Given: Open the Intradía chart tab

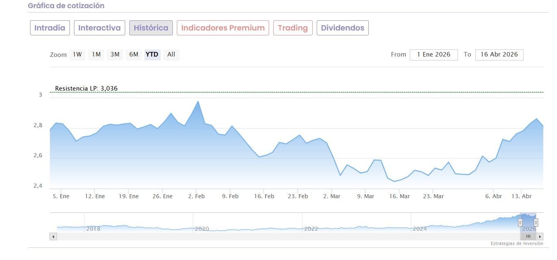Looking at the screenshot, I should (50, 28).
